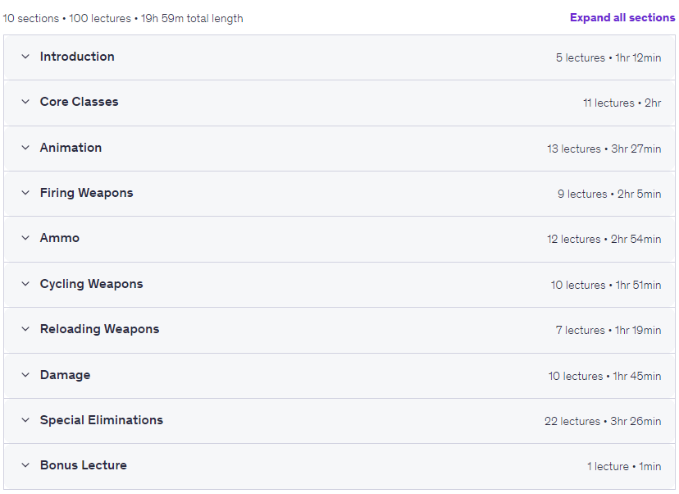The image size is (679, 494).
Task: Click the '10 lectures • 1hr 45min' text
Action: (x=604, y=376)
